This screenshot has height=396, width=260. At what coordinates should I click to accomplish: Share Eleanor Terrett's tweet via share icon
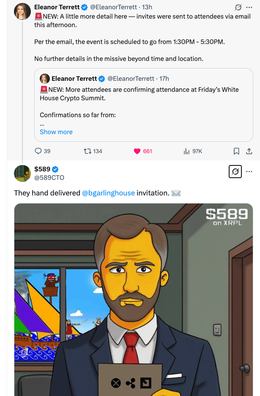coord(249,151)
